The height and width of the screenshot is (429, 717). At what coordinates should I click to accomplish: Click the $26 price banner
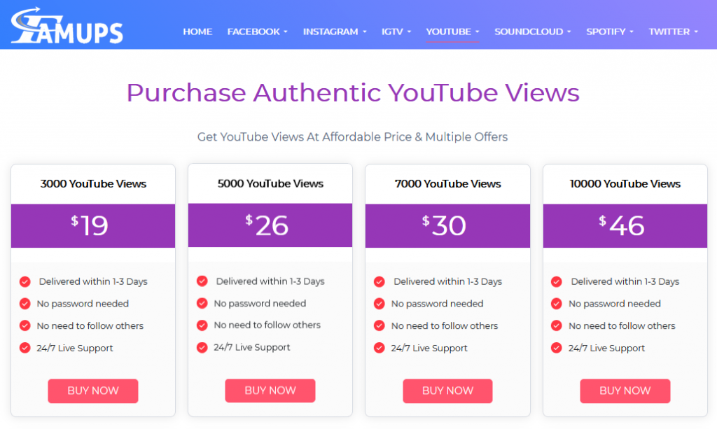[x=270, y=225]
